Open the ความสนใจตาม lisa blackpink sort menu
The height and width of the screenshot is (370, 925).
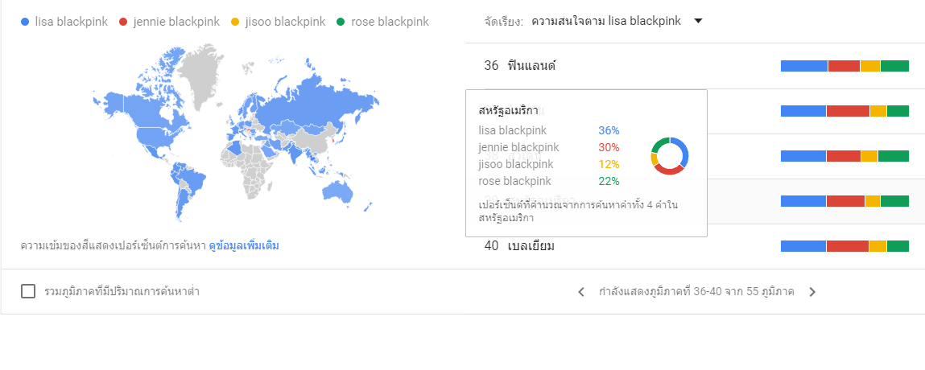point(606,21)
